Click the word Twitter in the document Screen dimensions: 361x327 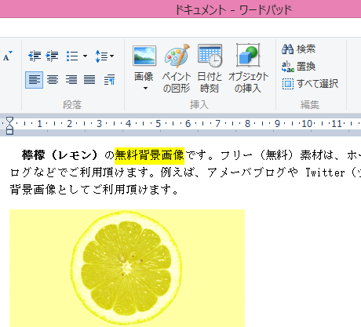pyautogui.click(x=325, y=173)
